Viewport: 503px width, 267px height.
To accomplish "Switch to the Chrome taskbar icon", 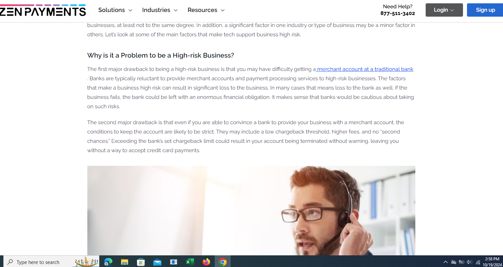I will pyautogui.click(x=223, y=262).
